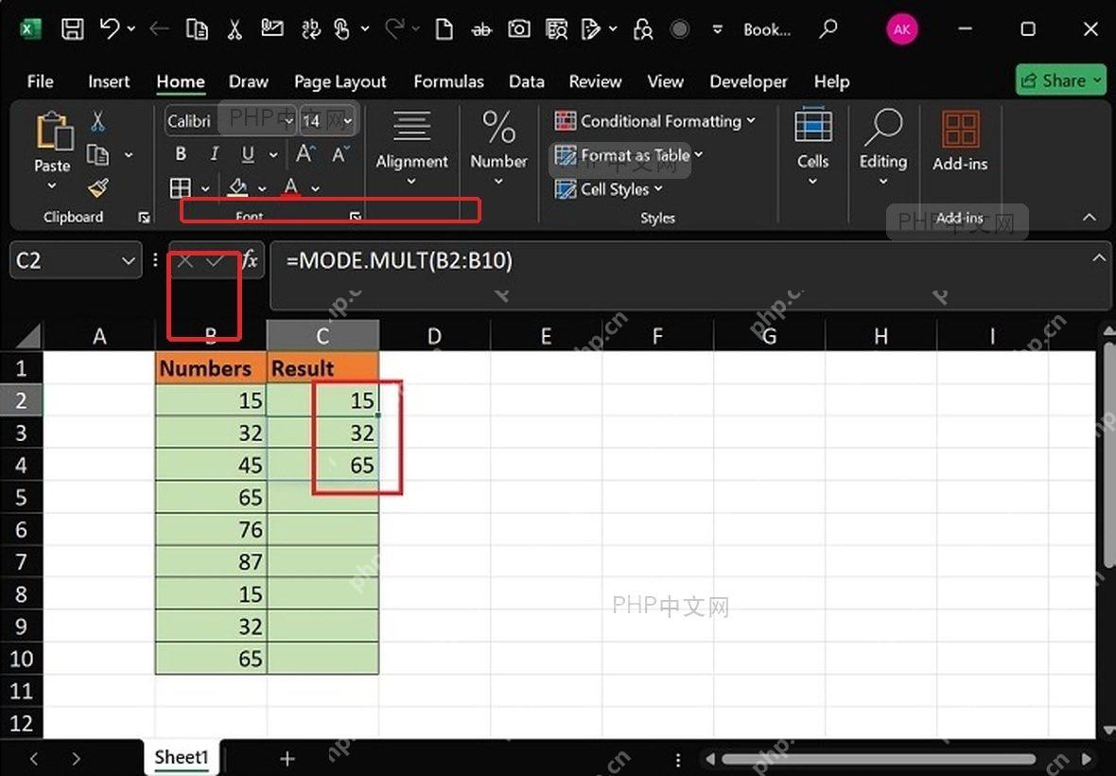This screenshot has height=776, width=1116.
Task: Expand the Number group dropdown
Action: 498,182
